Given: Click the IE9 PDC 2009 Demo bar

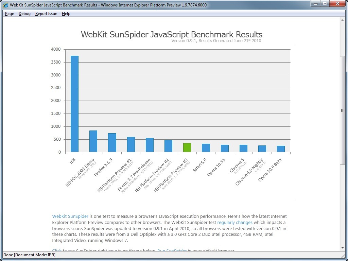Looking at the screenshot, I should click(93, 141).
